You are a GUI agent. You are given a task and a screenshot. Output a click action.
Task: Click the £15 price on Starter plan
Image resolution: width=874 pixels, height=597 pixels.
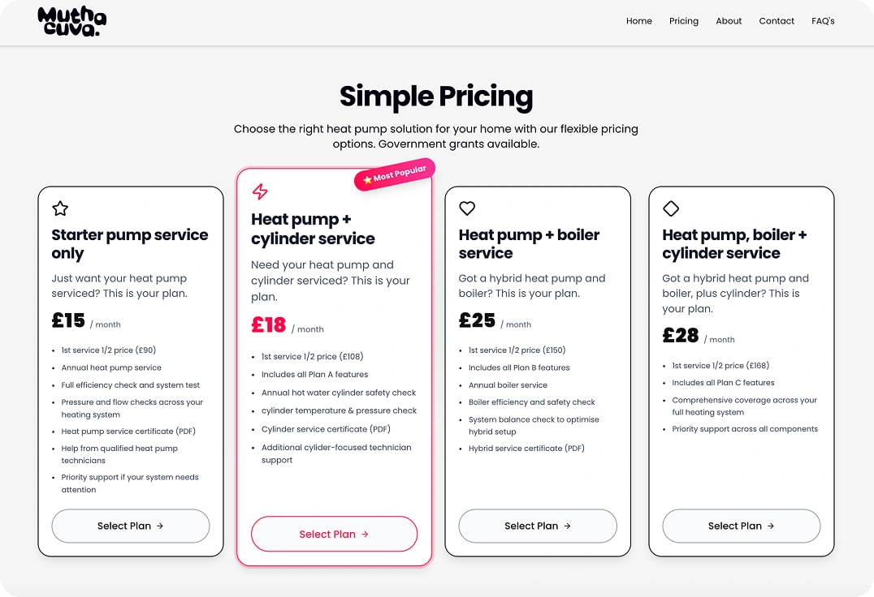(68, 320)
